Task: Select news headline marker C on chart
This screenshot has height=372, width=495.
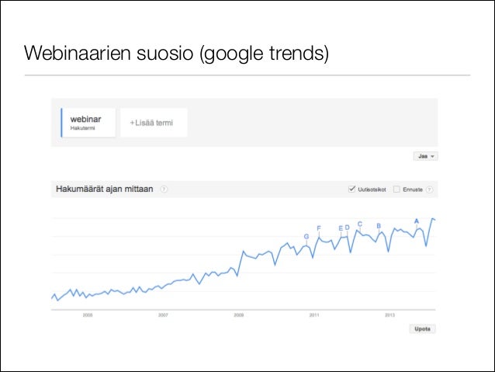Action: 360,224
